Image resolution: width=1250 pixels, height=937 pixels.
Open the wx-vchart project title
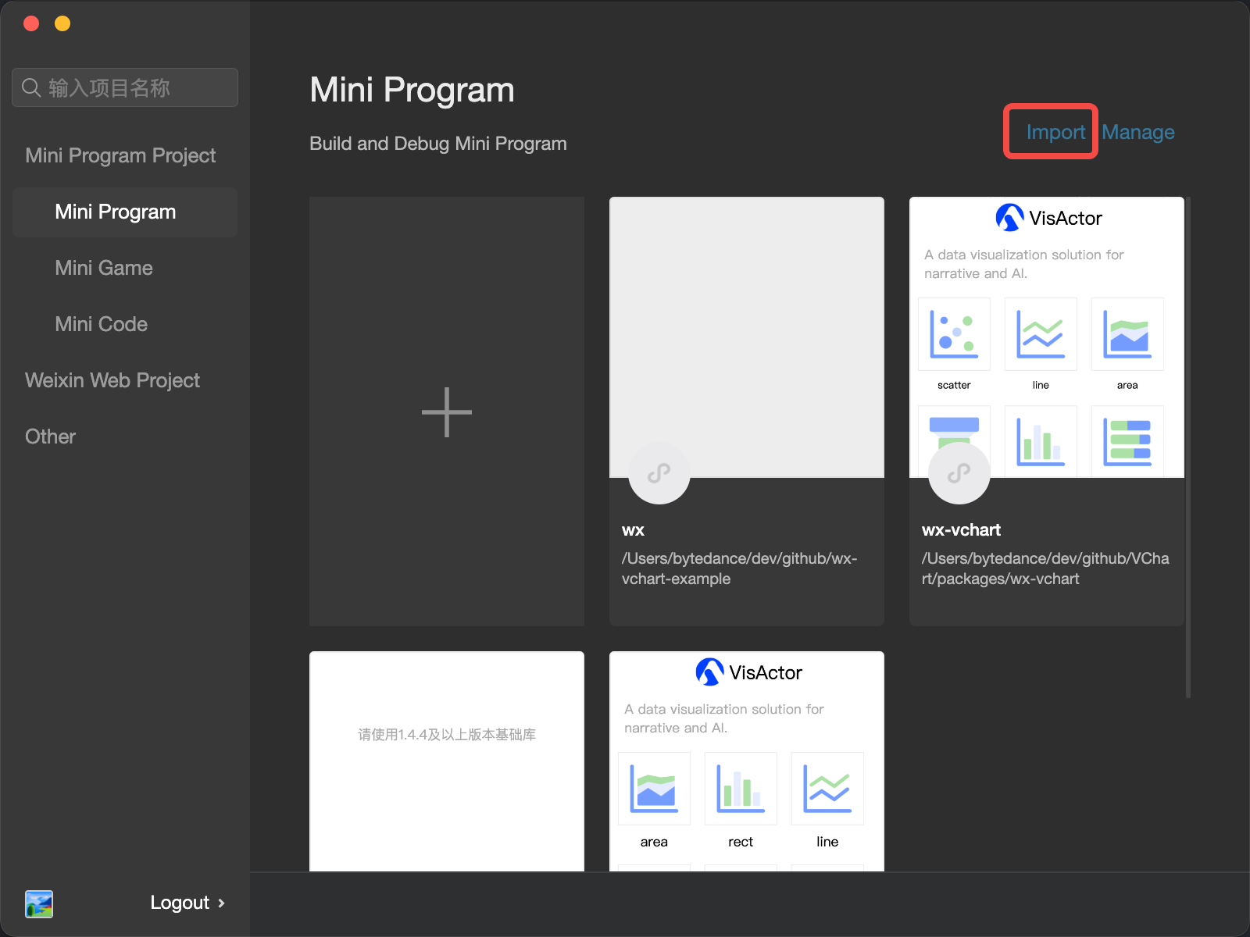pyautogui.click(x=961, y=530)
